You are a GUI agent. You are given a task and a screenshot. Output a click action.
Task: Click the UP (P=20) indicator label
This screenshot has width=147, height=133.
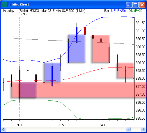tap(118, 11)
